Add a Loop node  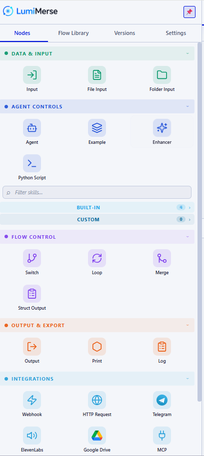97,258
